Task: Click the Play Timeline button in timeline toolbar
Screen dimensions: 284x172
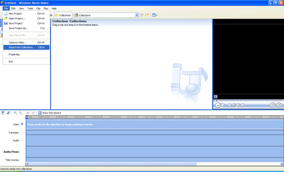Action: point(33,113)
